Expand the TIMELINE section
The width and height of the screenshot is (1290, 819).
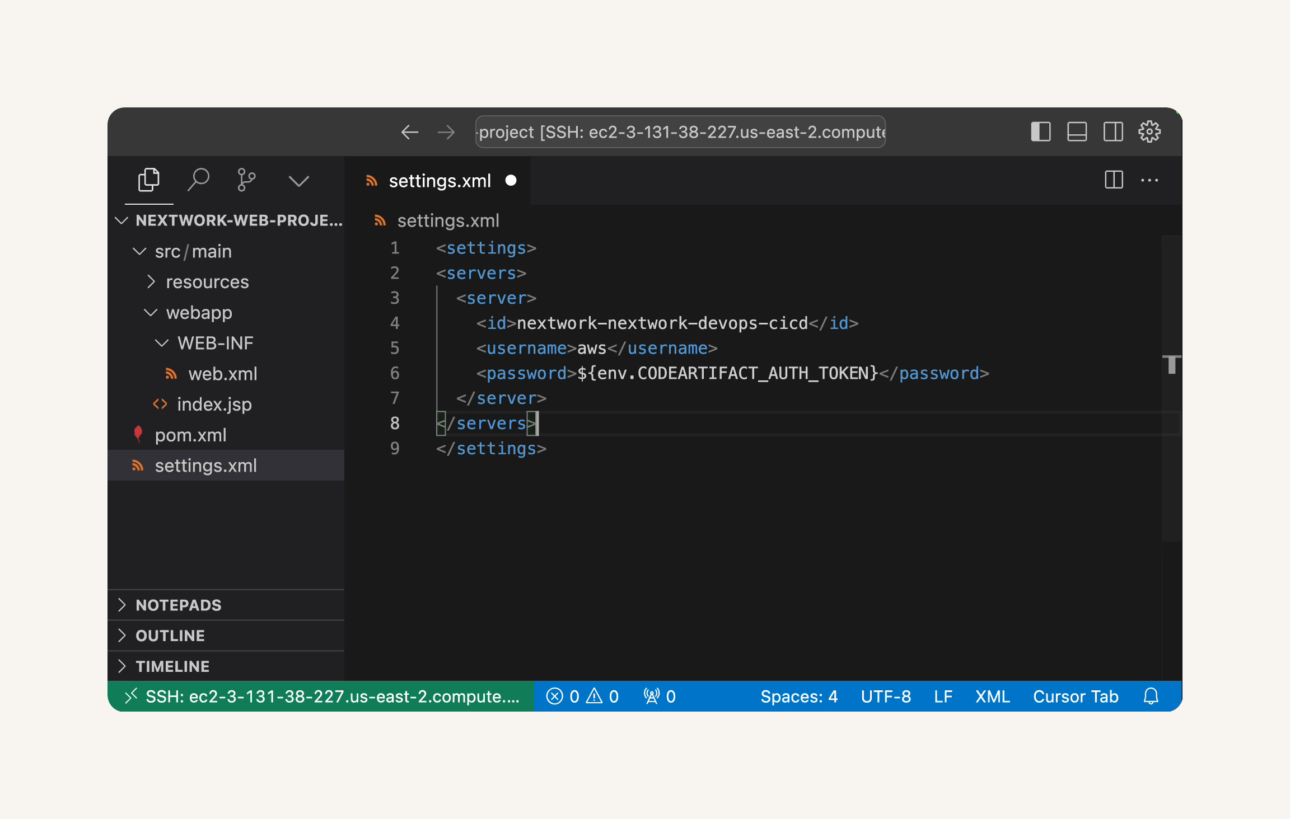(226, 666)
